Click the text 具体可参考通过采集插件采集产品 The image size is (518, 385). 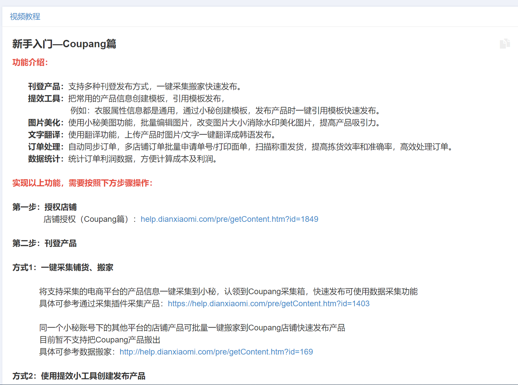pos(102,304)
